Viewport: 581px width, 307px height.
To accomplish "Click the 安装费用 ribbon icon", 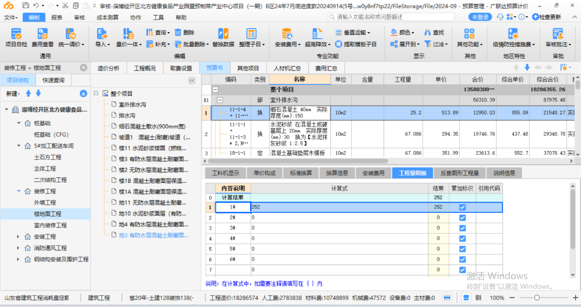I will [x=287, y=34].
